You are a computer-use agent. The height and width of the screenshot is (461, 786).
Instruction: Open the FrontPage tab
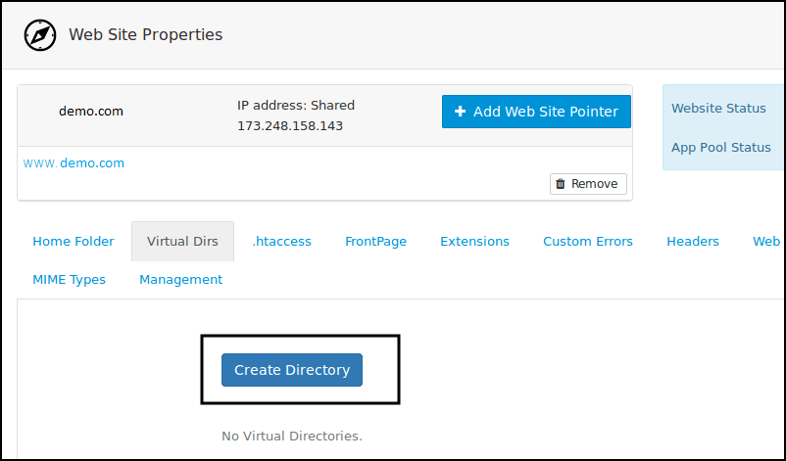click(x=375, y=242)
